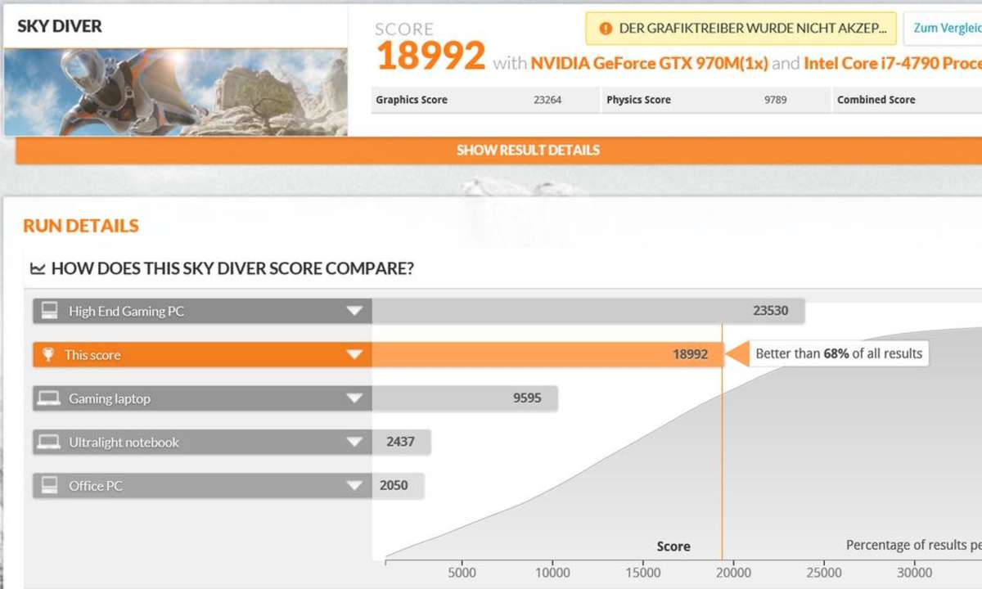Click the 2437 Ultralight notebook value
This screenshot has width=982, height=589.
[400, 442]
